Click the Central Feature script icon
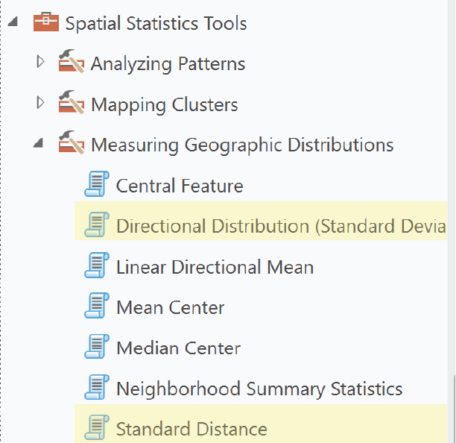The height and width of the screenshot is (443, 456). (x=97, y=183)
